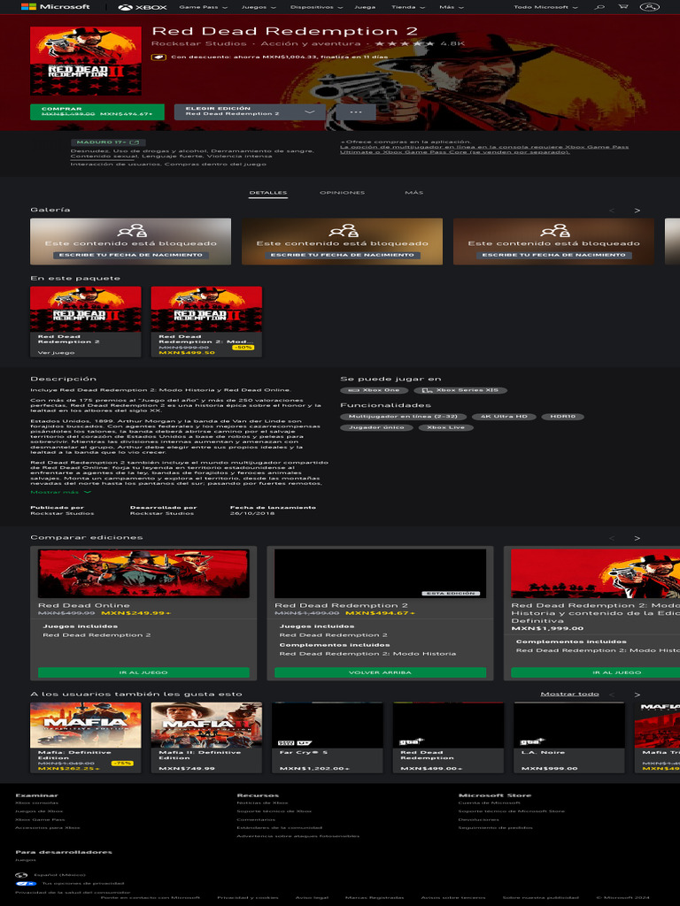Image resolution: width=680 pixels, height=906 pixels.
Task: Expand the Tienda menu
Action: click(x=407, y=7)
